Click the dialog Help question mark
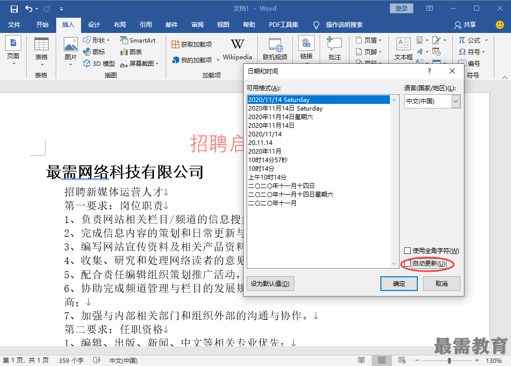Image resolution: width=511 pixels, height=366 pixels. pyautogui.click(x=429, y=71)
